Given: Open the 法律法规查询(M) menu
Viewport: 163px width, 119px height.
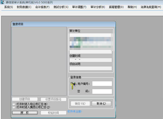Looking at the screenshot, I should coord(151,7).
